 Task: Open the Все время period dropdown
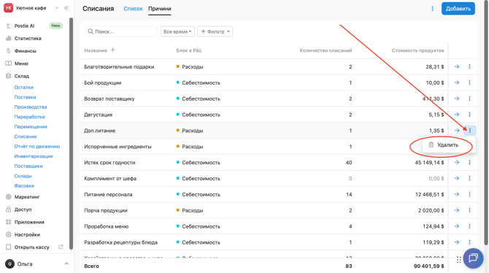177,31
